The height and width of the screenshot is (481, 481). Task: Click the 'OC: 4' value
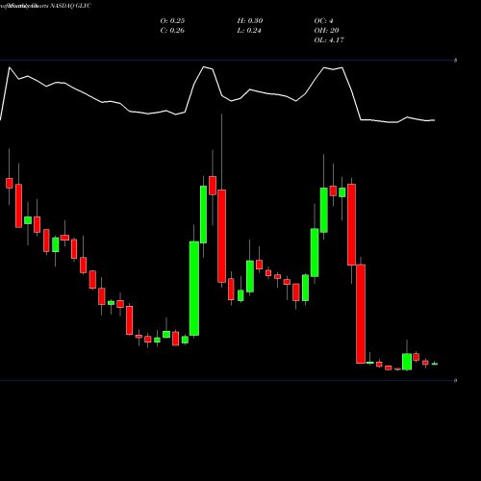pos(323,21)
